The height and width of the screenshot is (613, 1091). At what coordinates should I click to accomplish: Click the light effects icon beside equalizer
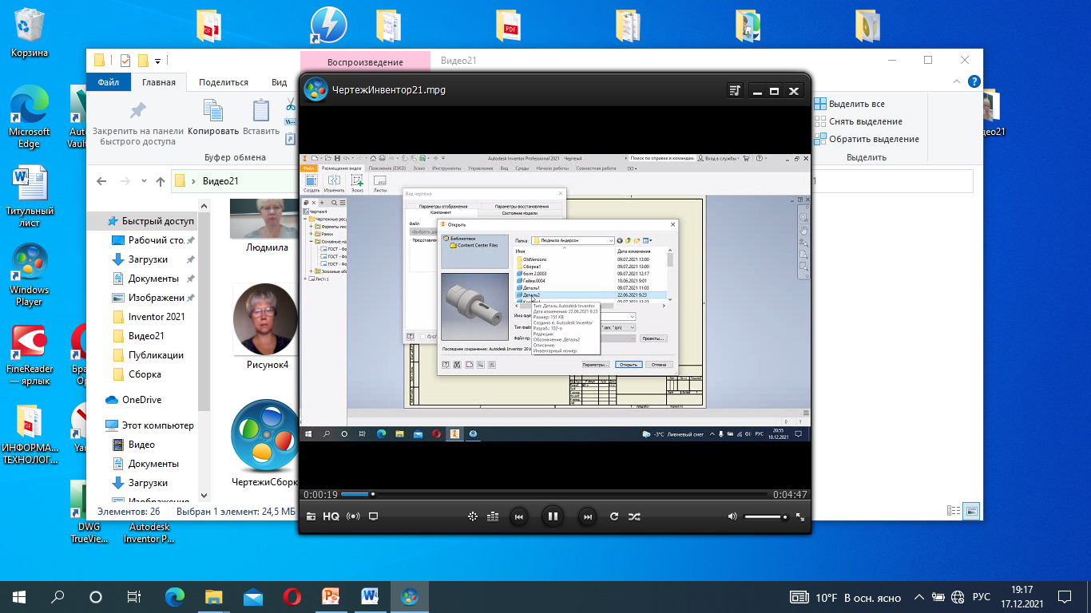click(x=473, y=516)
